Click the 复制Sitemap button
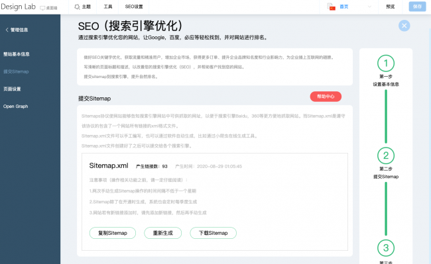The image size is (431, 264). [x=113, y=233]
